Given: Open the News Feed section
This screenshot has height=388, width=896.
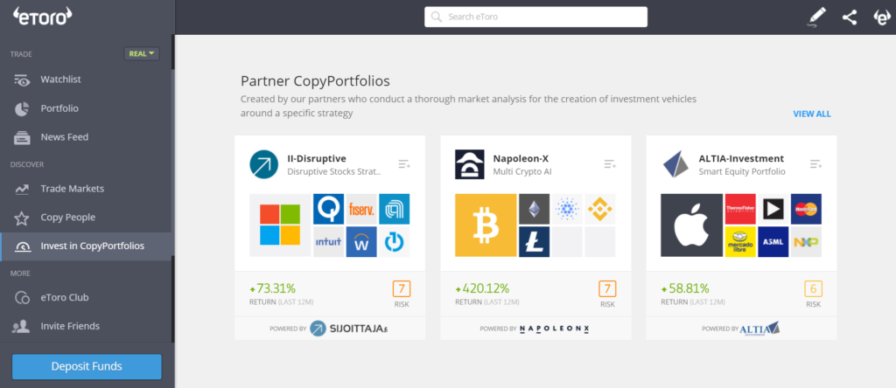Looking at the screenshot, I should (x=64, y=137).
